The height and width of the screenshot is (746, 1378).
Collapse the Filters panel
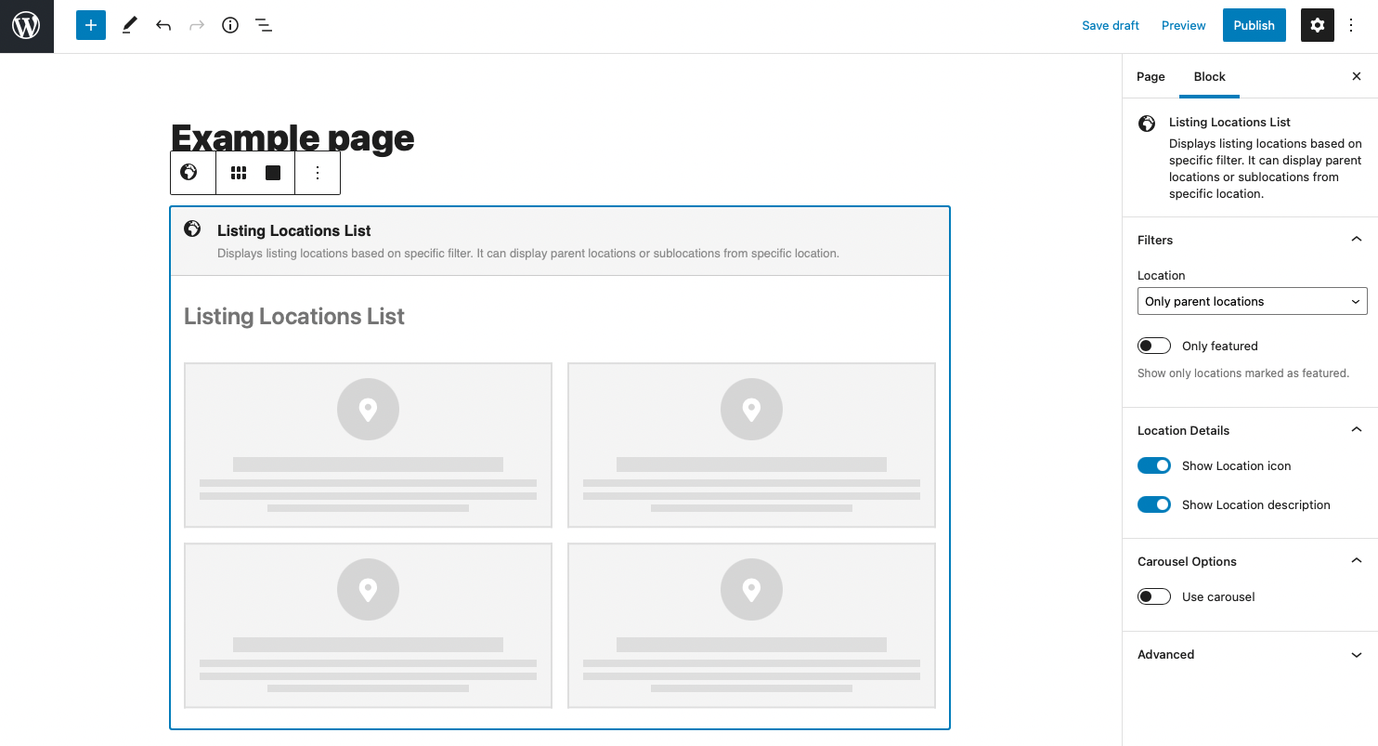click(x=1250, y=240)
